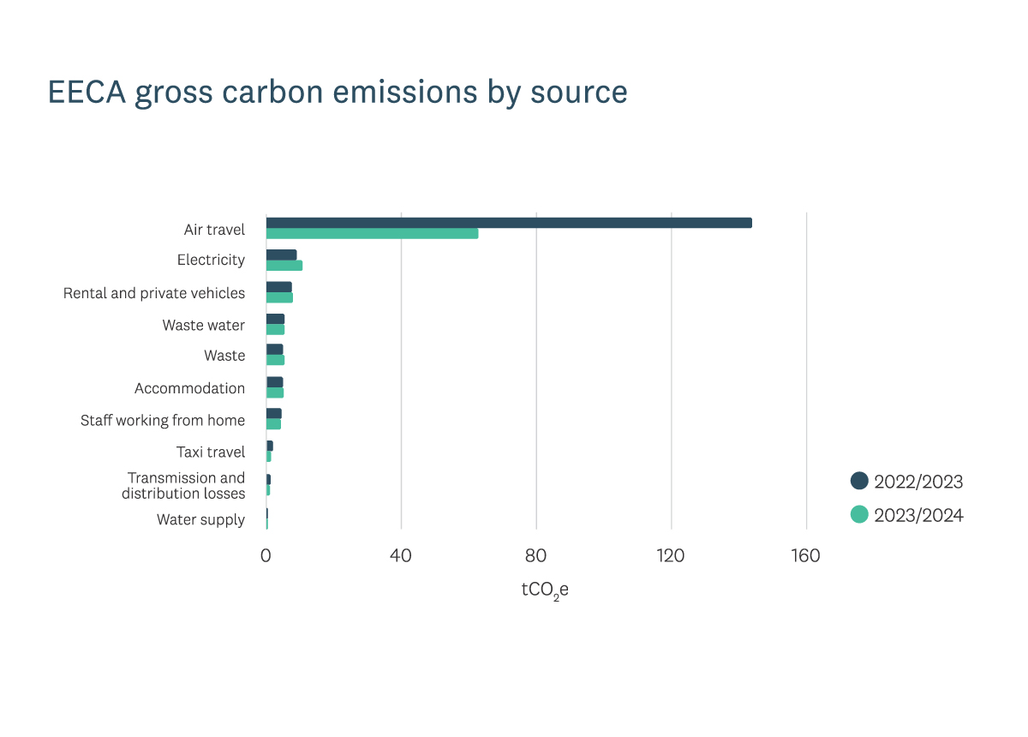Click 'Transmission and distribution losses' label
Image resolution: width=1028 pixels, height=737 pixels.
click(183, 486)
